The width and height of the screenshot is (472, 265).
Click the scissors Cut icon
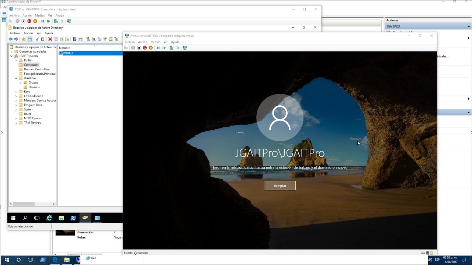[37, 39]
